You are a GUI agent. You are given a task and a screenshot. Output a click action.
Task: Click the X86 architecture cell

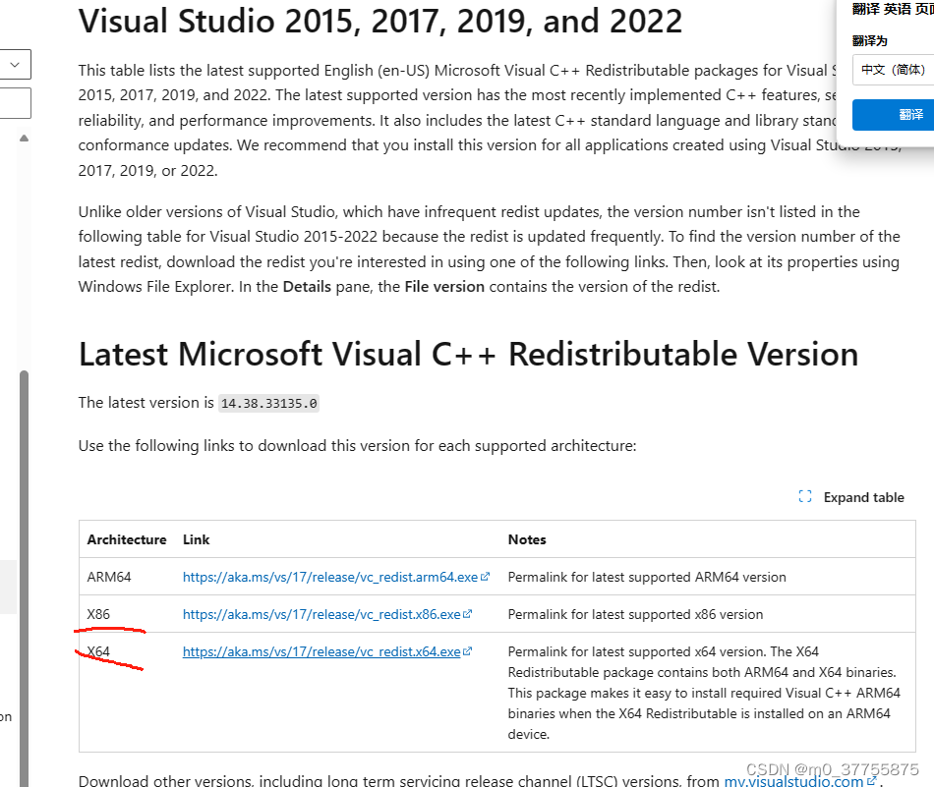point(98,614)
